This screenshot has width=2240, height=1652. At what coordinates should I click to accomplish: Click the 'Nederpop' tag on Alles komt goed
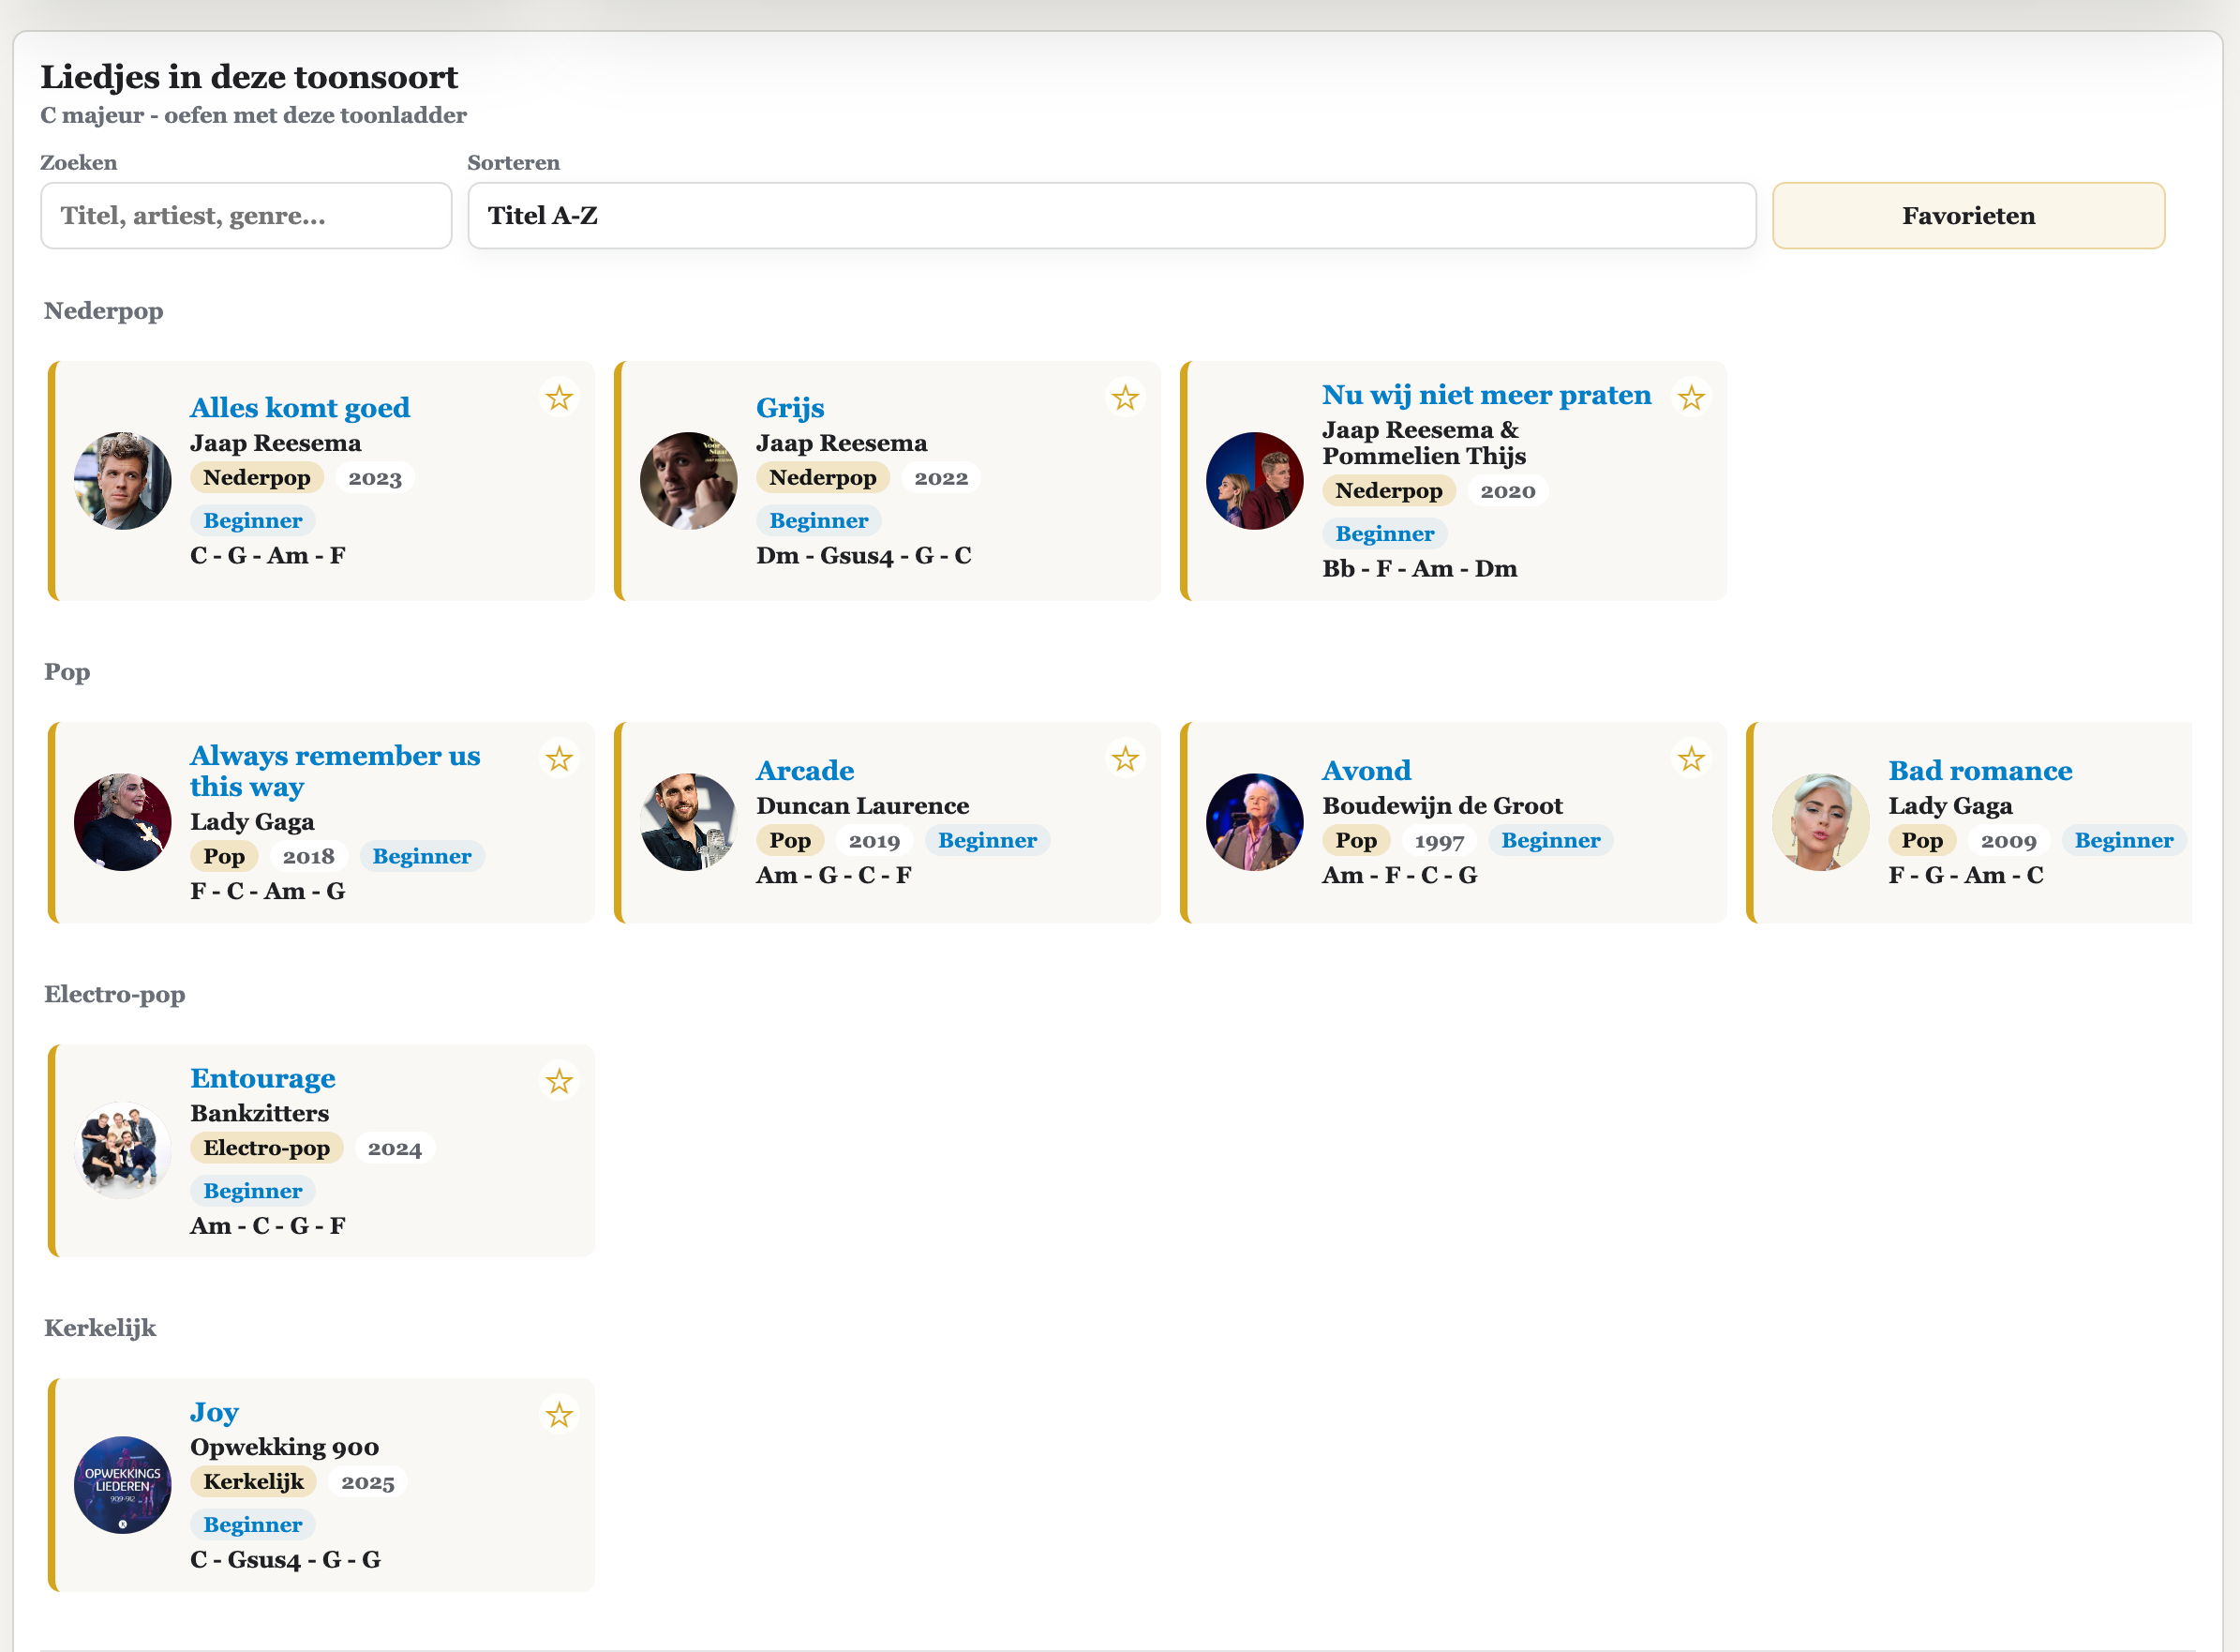pyautogui.click(x=257, y=478)
